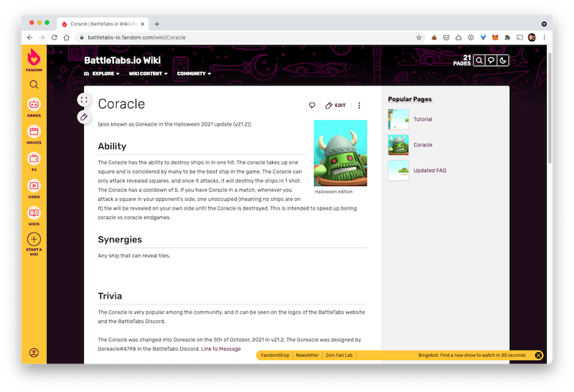
Task: Reload the page
Action: 55,37
